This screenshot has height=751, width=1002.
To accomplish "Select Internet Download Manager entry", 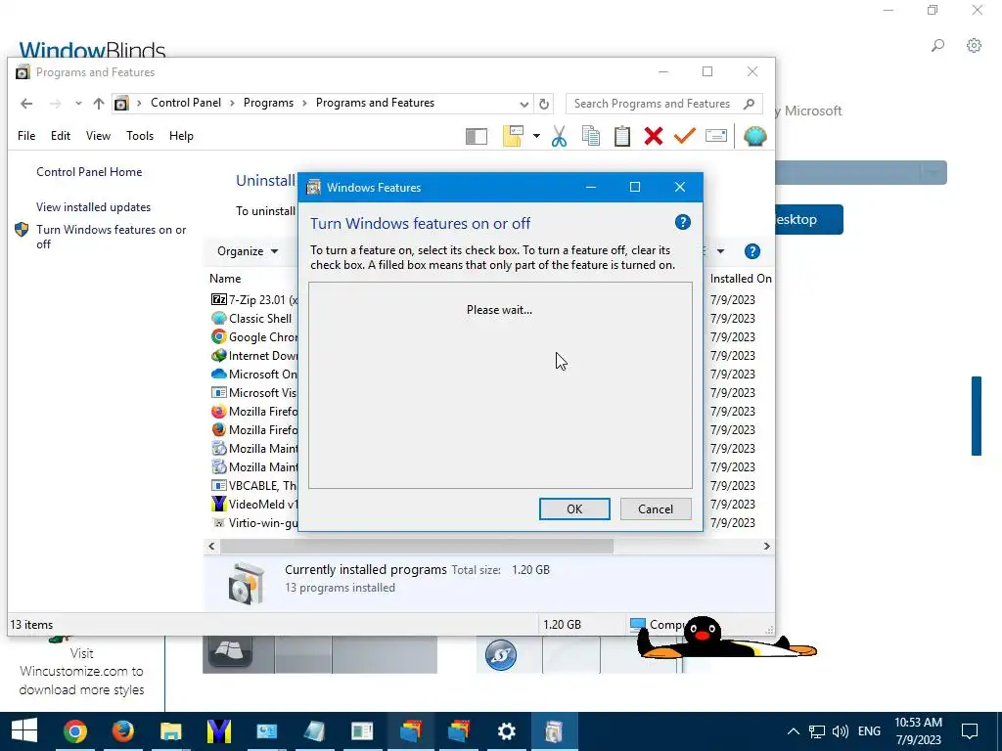I will [x=254, y=355].
